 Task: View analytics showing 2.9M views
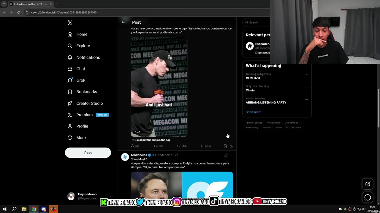pyautogui.click(x=205, y=146)
